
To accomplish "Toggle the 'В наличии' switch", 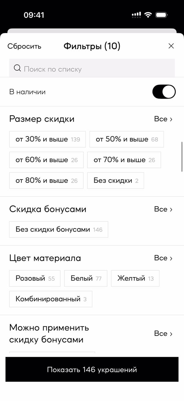I will coord(164,92).
